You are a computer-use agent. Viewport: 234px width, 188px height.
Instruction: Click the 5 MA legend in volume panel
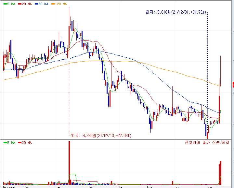coord(9,143)
